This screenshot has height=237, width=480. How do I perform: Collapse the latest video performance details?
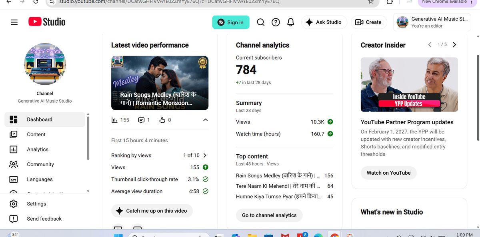click(x=205, y=120)
